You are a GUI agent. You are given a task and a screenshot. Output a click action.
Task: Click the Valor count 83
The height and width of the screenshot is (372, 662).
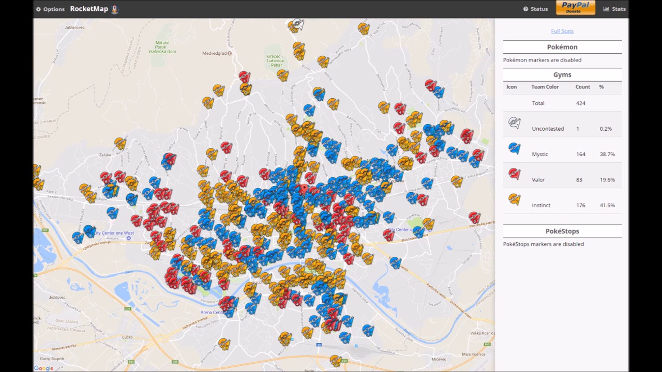coord(579,180)
